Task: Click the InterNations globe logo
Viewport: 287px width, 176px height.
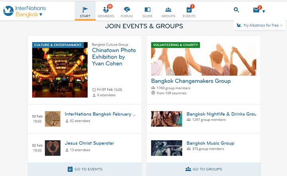Action: [8, 11]
